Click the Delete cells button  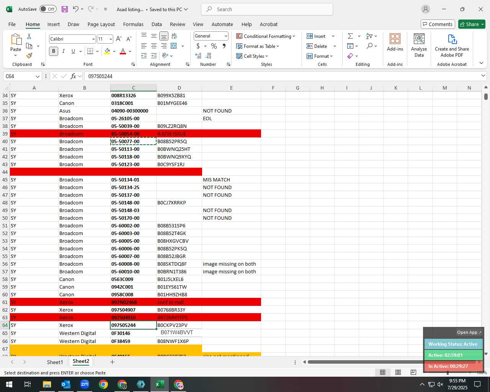317,46
